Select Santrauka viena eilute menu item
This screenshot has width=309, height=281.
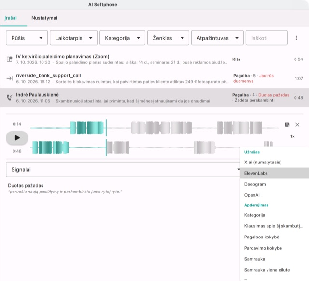tap(275, 270)
